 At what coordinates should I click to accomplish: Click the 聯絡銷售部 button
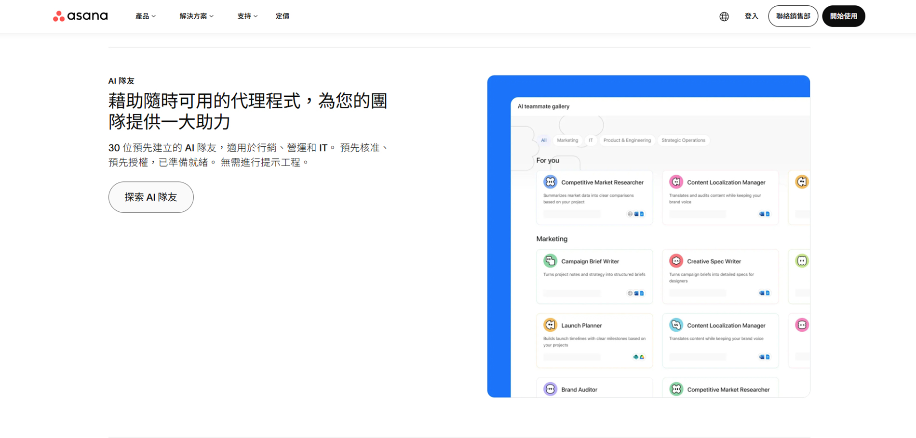point(793,16)
